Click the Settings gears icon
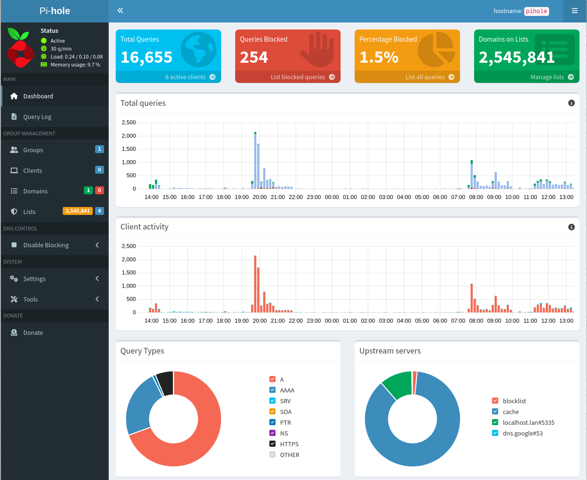Viewport: 587px width, 480px height. click(14, 279)
